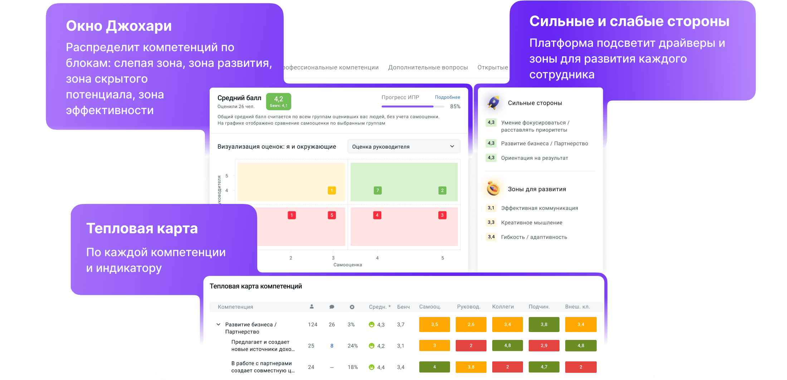This screenshot has width=787, height=380.
Task: Click value 124 in first heatmap row
Action: click(x=313, y=325)
